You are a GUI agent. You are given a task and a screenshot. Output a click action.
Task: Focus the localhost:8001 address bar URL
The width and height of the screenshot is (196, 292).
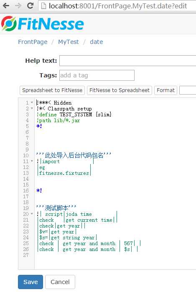tap(118, 6)
